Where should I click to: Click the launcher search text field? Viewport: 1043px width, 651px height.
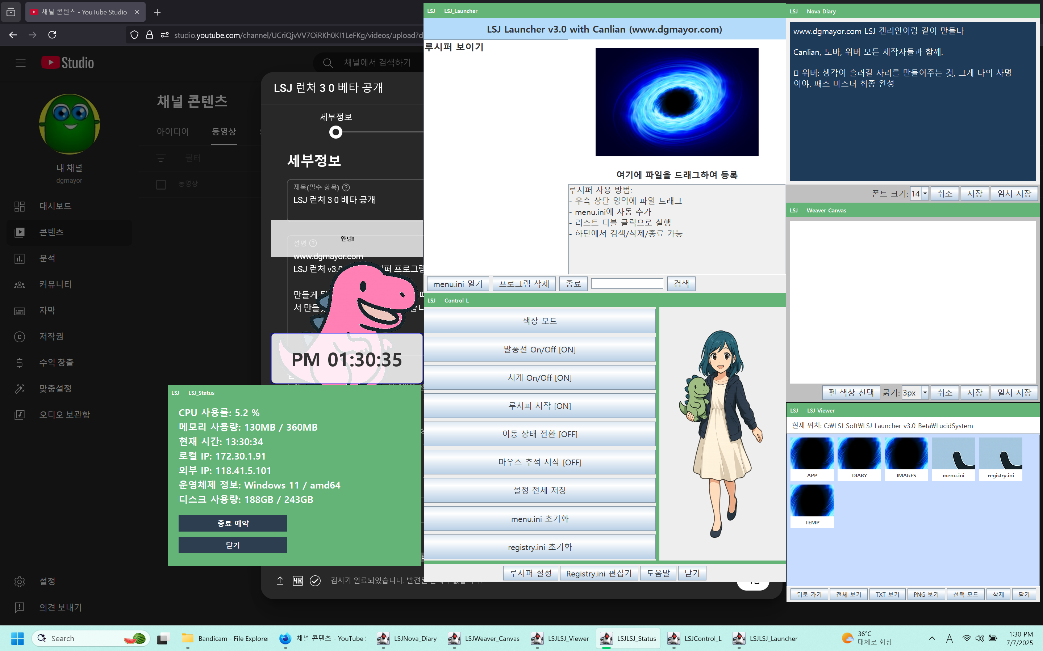627,283
